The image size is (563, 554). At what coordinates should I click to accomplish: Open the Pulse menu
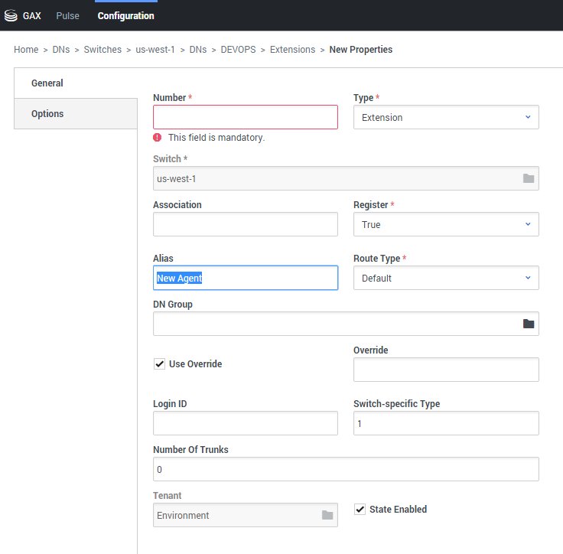(x=67, y=15)
